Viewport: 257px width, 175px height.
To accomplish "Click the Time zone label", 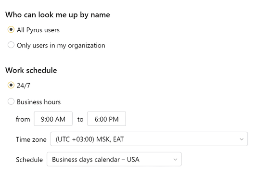I will point(31,139).
